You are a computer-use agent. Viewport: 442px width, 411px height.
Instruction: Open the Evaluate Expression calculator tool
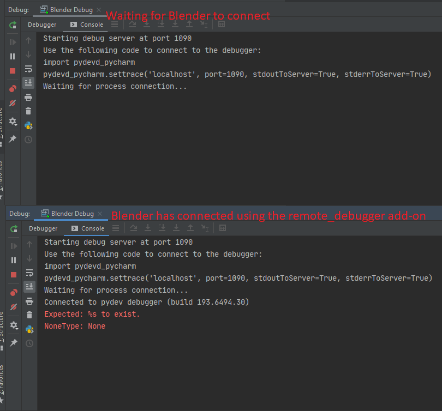tap(222, 25)
